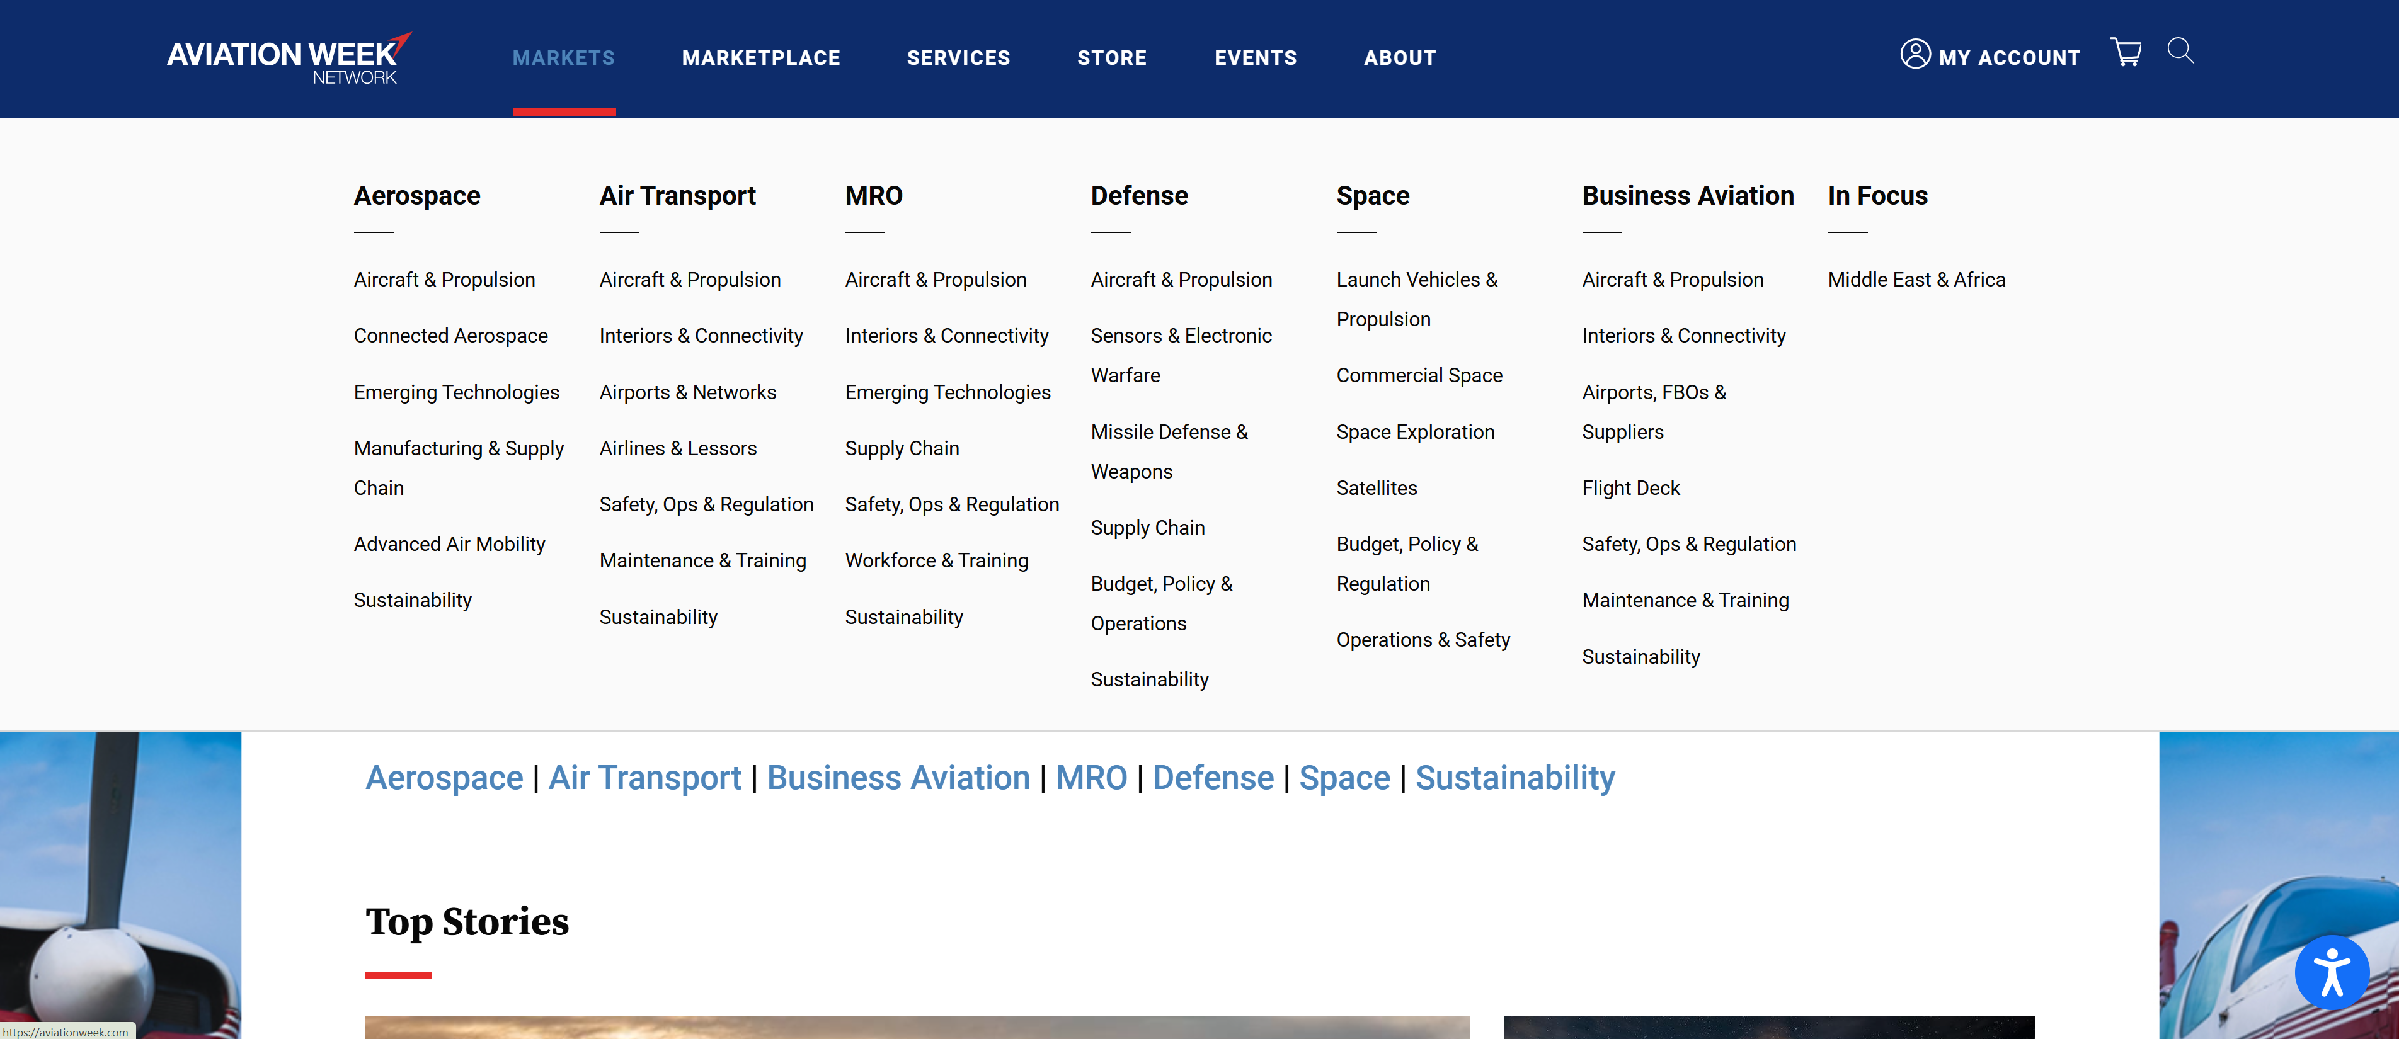The width and height of the screenshot is (2399, 1039).
Task: Go to the Defense column heading
Action: 1139,195
